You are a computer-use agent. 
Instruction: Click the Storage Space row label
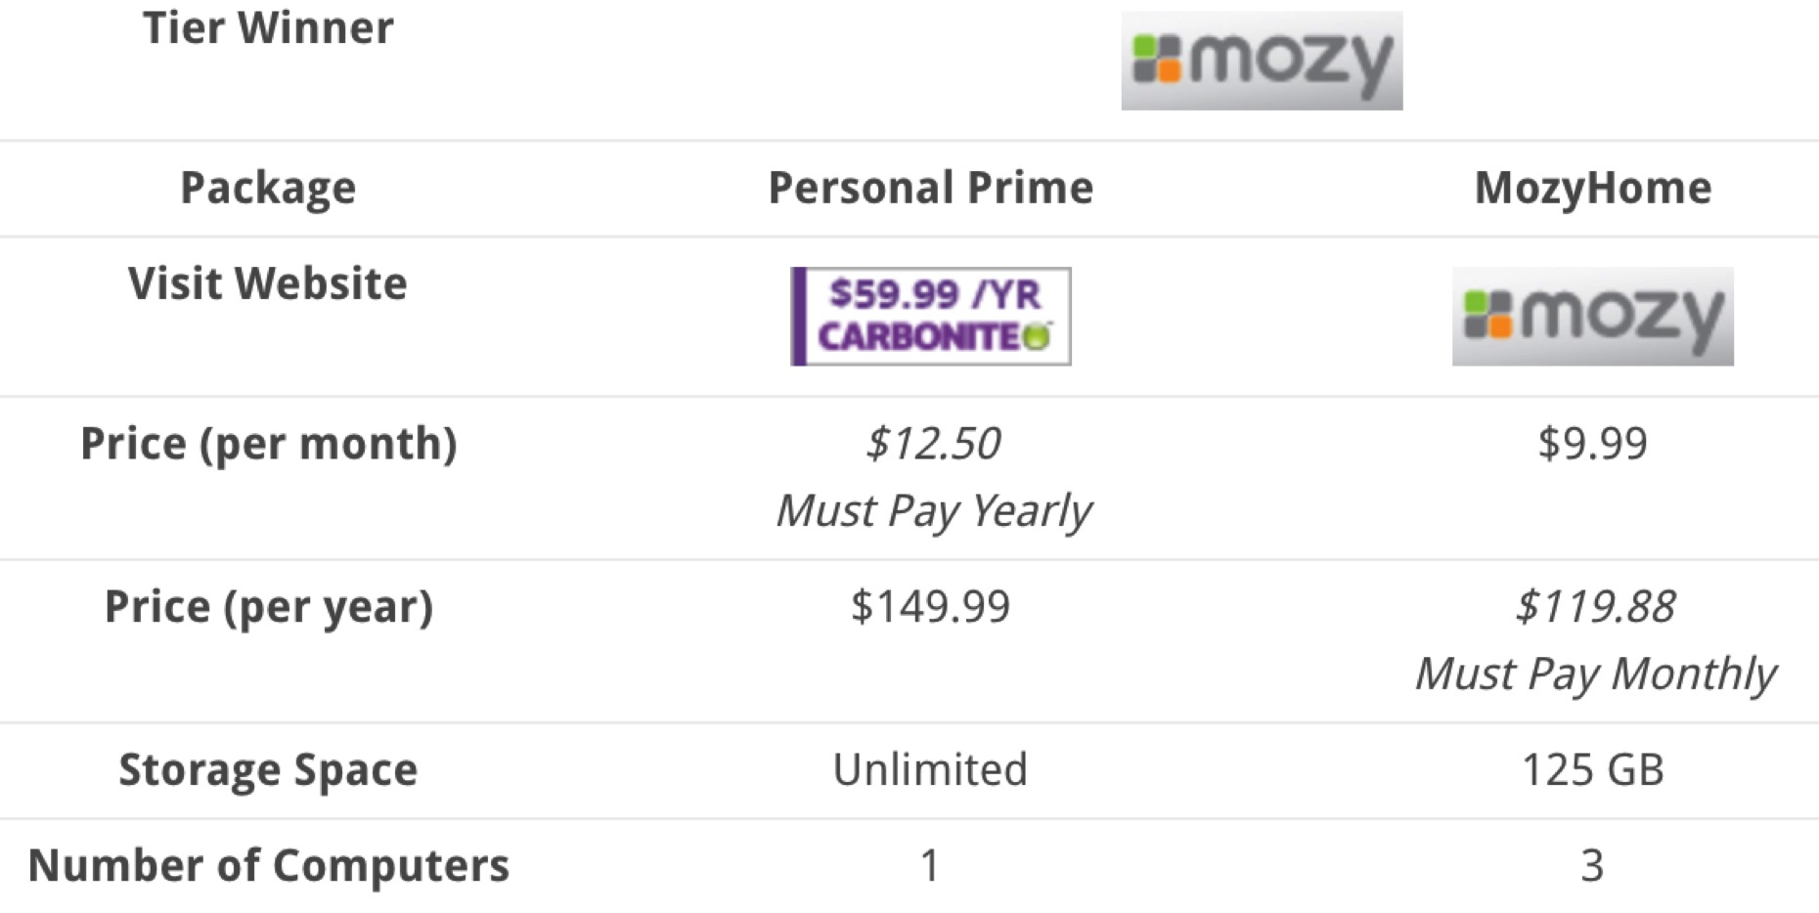click(268, 770)
